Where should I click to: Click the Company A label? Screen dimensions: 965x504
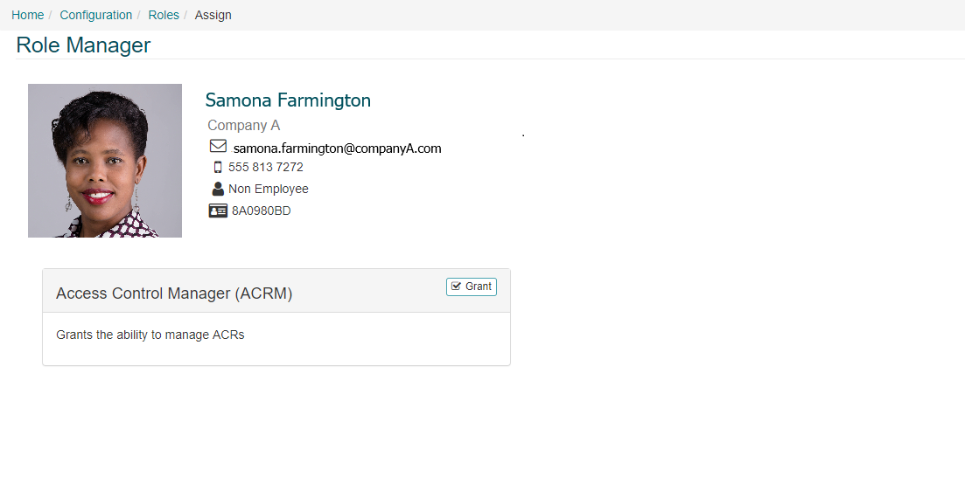[244, 126]
